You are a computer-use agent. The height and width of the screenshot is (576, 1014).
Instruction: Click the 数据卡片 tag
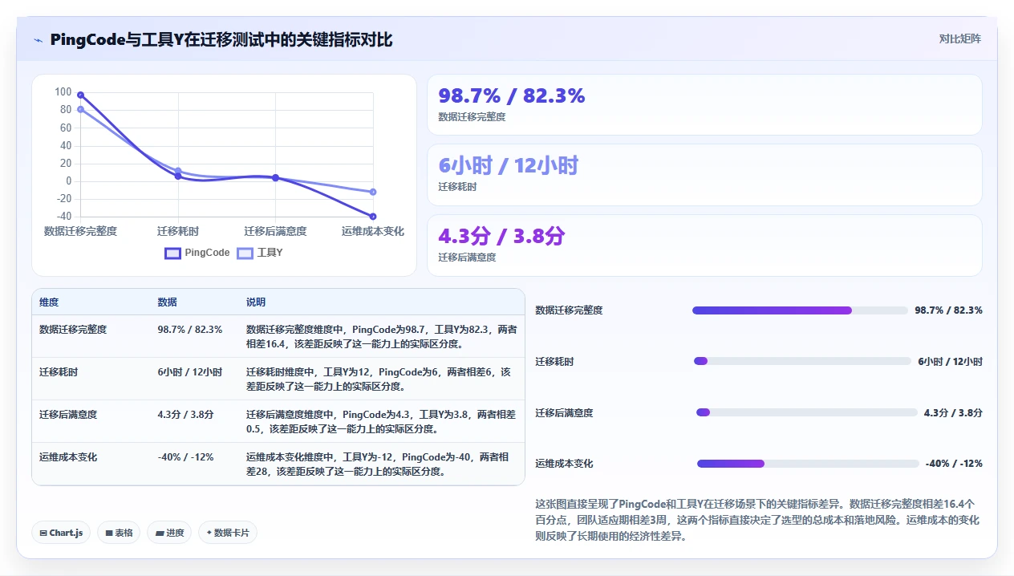coord(228,533)
